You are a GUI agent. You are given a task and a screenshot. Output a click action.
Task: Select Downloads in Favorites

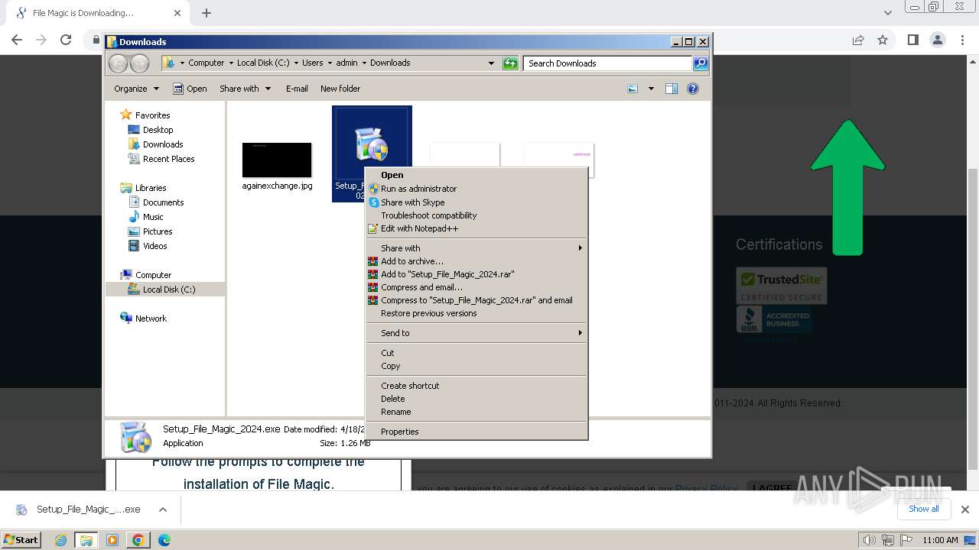163,144
